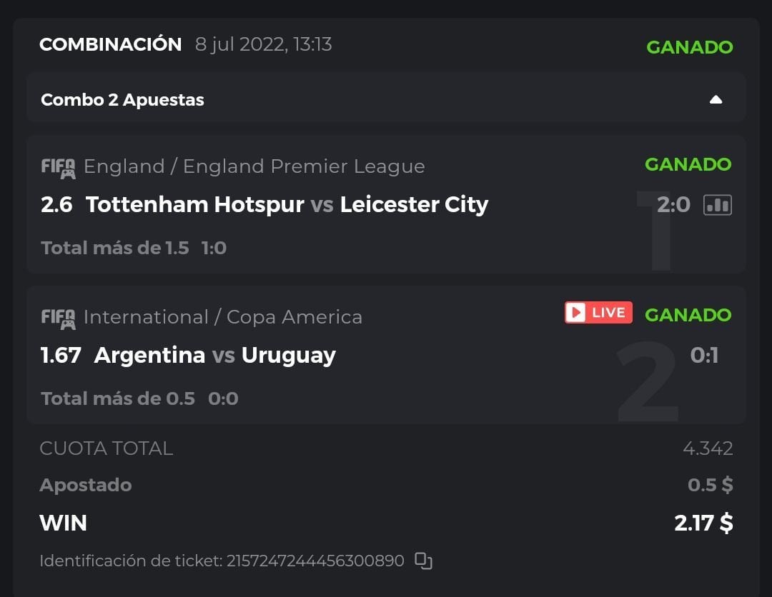Click the CUOTA TOTAL value 4.342

(708, 448)
